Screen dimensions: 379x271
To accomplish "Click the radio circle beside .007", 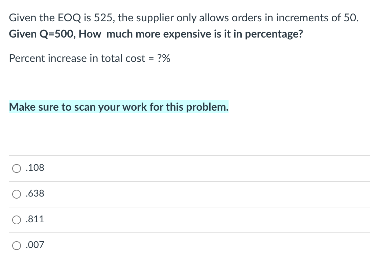I will [x=16, y=245].
